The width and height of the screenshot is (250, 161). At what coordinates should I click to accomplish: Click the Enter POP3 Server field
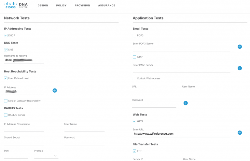coord(181,48)
